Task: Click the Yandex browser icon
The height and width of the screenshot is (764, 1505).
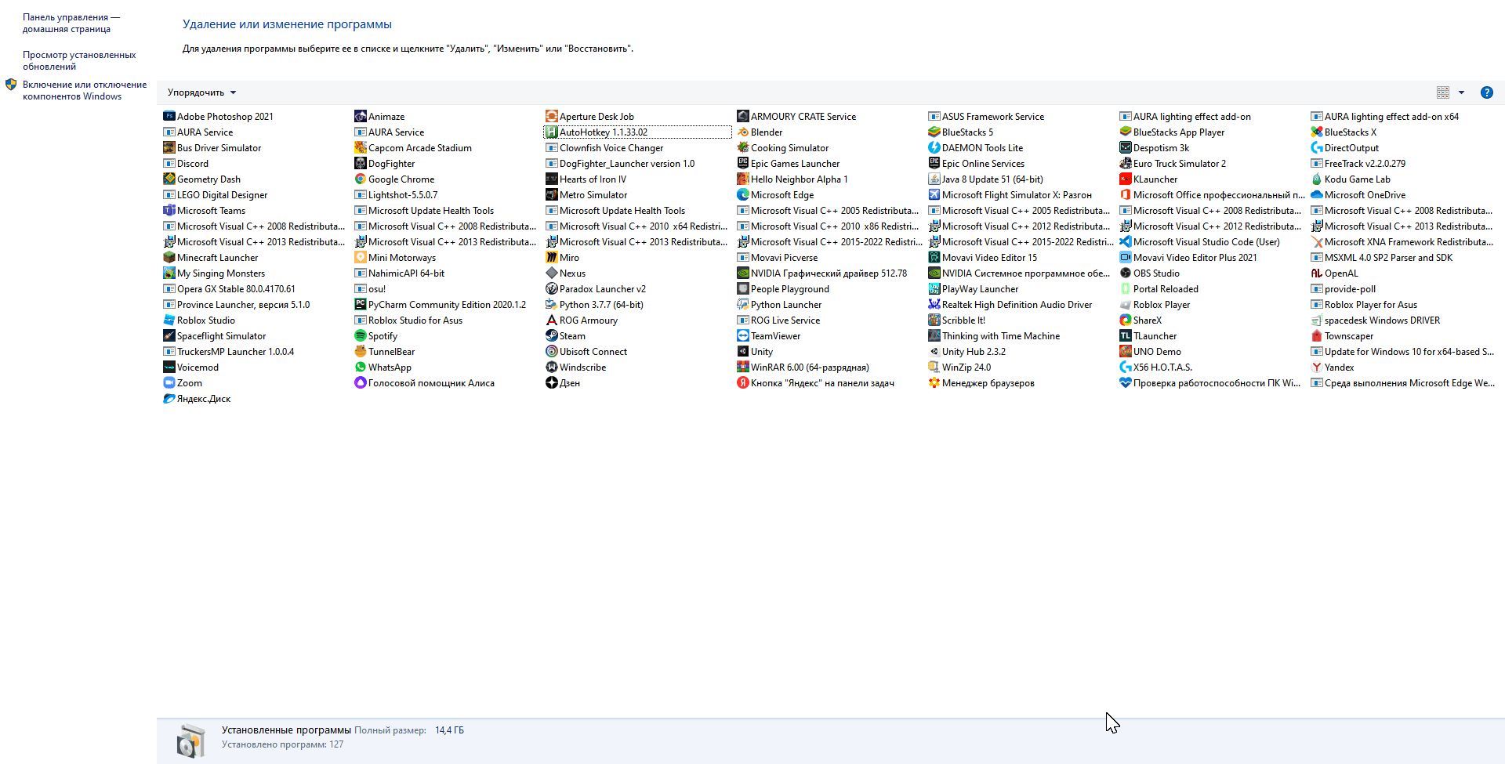Action: (x=1316, y=367)
